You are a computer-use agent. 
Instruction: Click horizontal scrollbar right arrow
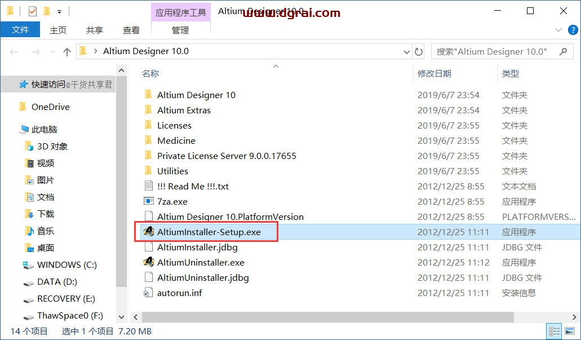pos(574,317)
